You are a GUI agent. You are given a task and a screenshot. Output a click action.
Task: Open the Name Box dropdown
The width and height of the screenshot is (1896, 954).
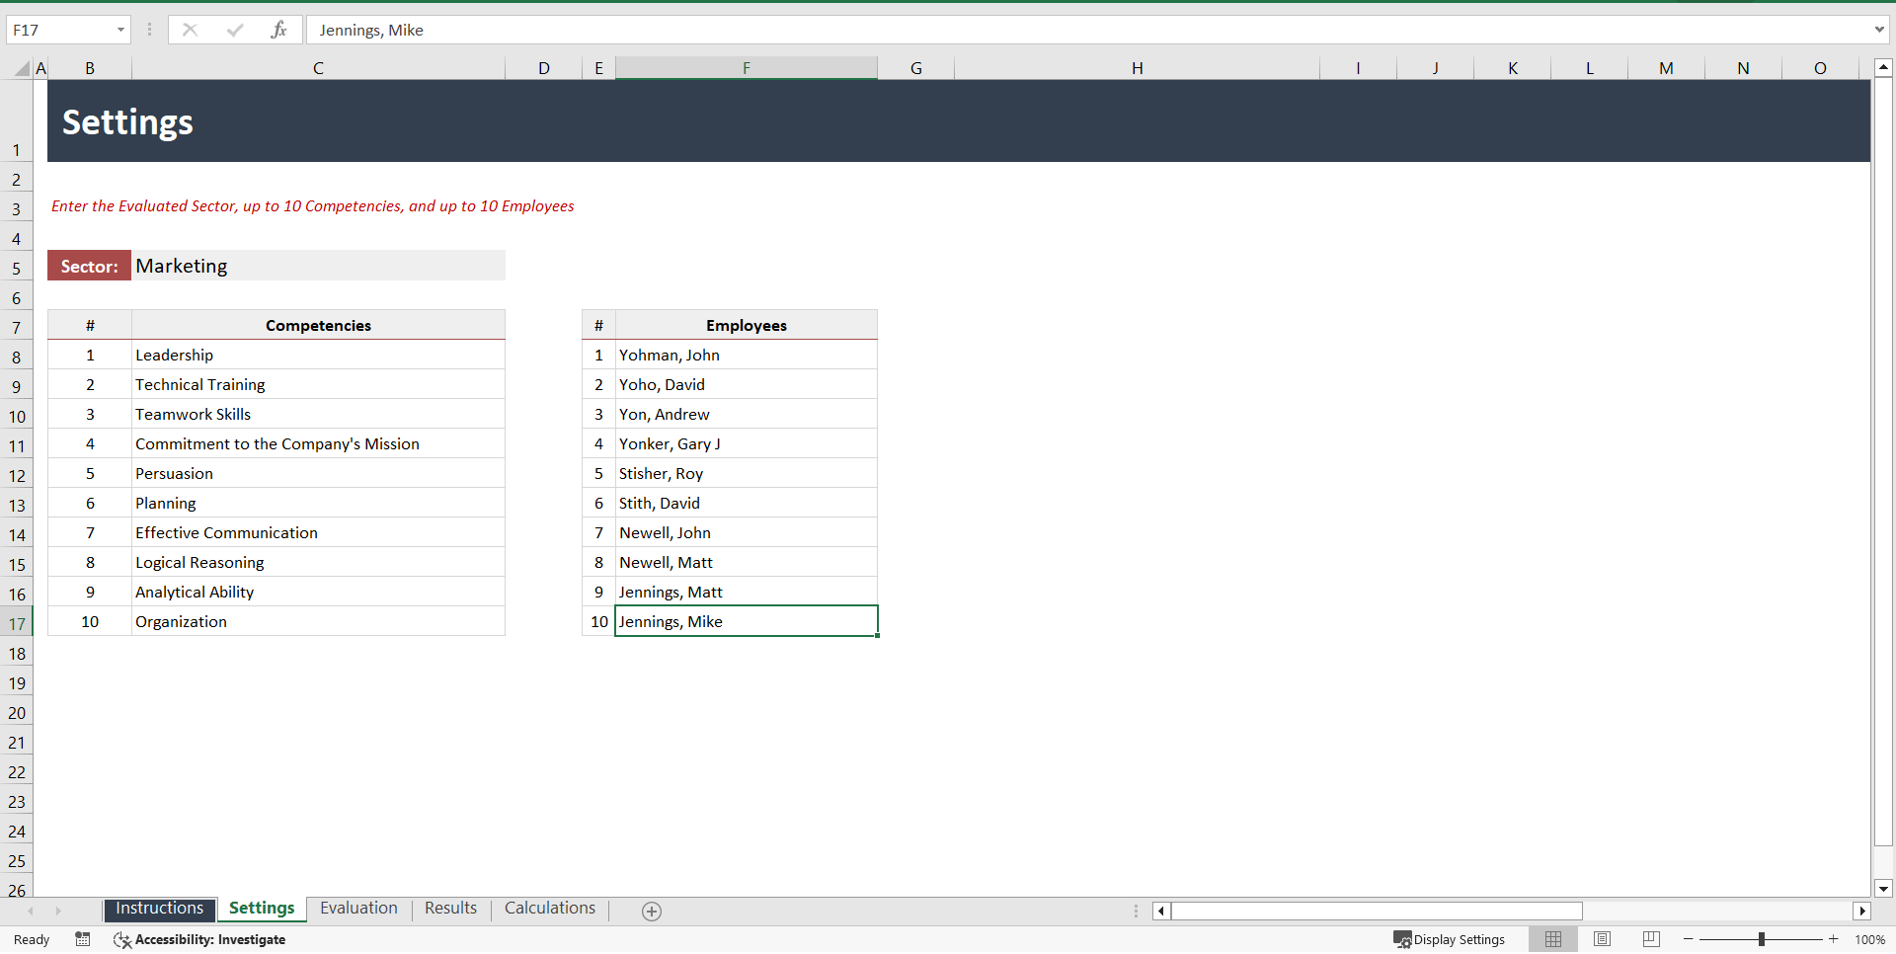coord(120,30)
